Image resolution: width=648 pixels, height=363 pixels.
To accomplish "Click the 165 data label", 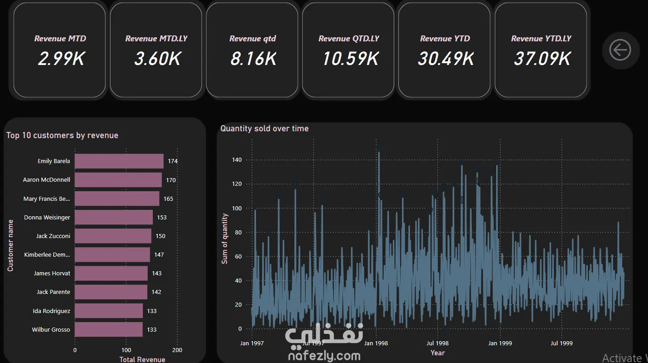I will [168, 199].
